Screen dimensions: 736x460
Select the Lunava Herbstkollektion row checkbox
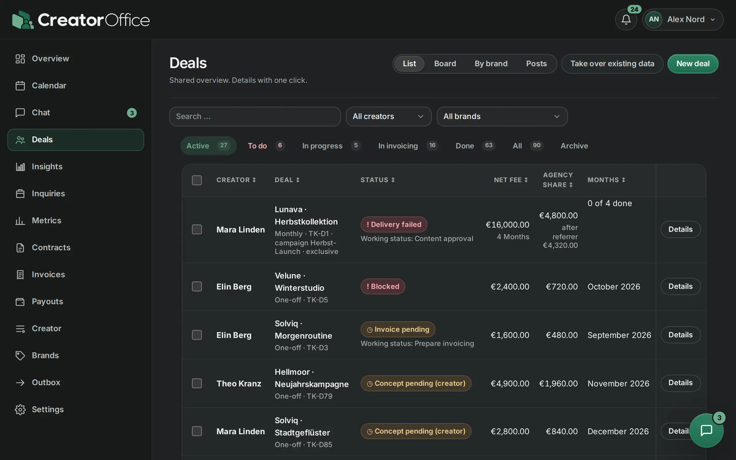tap(197, 229)
